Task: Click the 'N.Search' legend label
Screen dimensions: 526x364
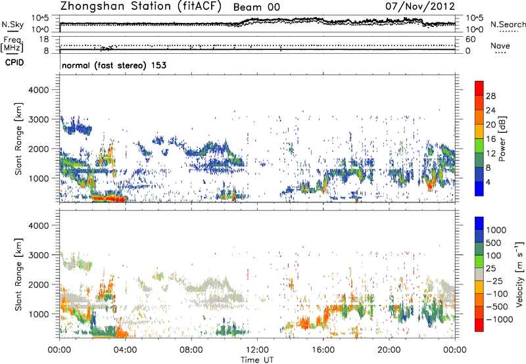Action: (x=508, y=24)
